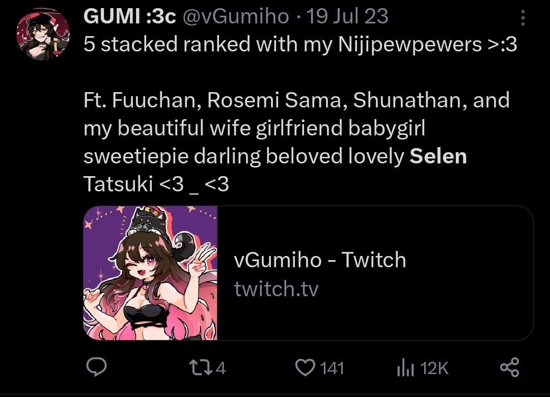Click the 'Tatsuki <3 _ <3' text line
Viewport: 550px width, 397px height.
[156, 184]
